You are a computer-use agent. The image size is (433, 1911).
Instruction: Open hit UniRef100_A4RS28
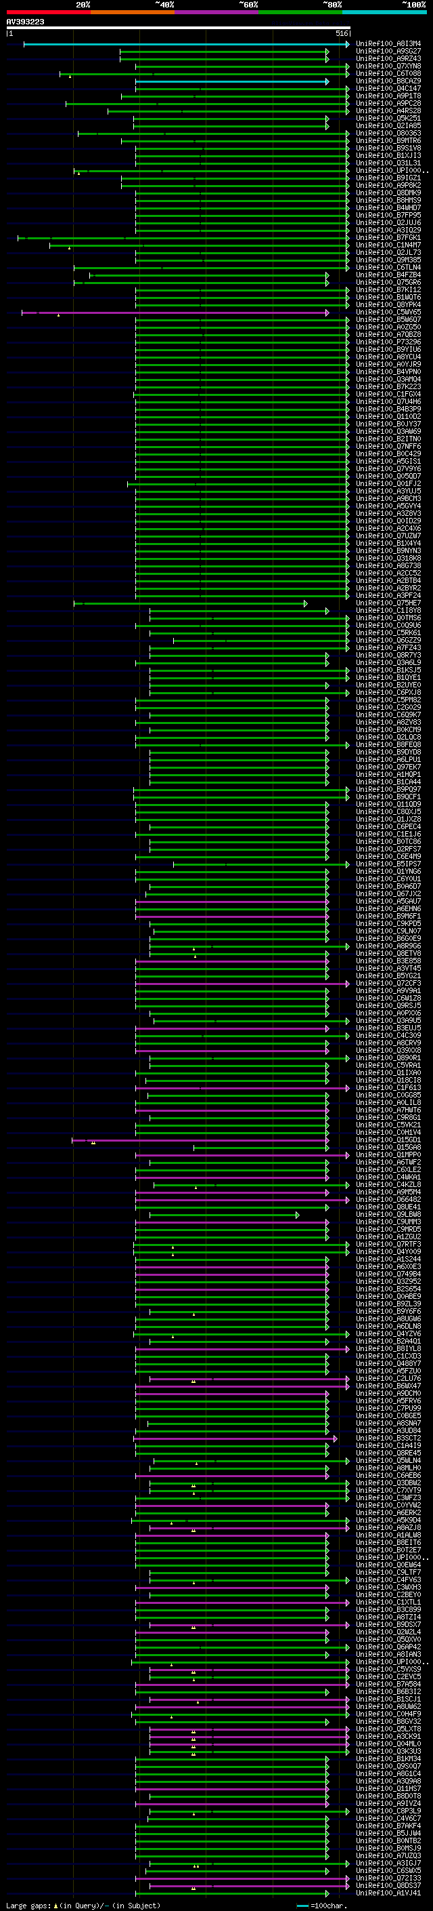pyautogui.click(x=388, y=110)
